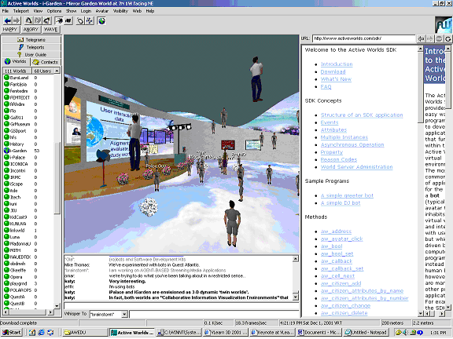Screen dimensions: 453x339
Task: Open the Introduction link
Action: point(337,64)
